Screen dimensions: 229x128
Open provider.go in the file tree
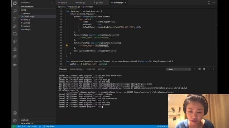(29, 16)
